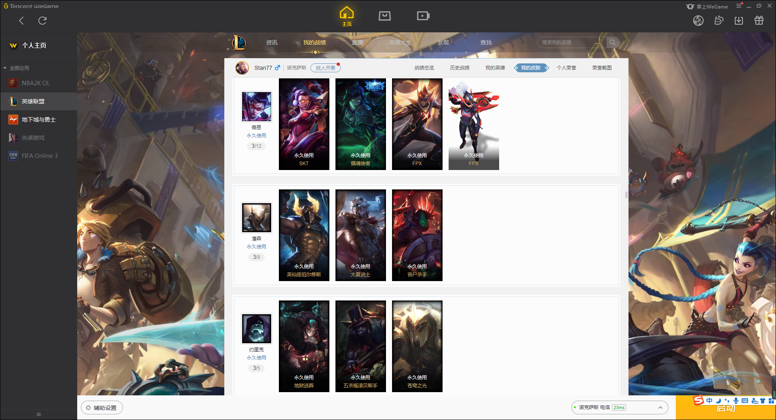This screenshot has width=776, height=420.
Task: Click the hero search input field
Action: point(572,42)
